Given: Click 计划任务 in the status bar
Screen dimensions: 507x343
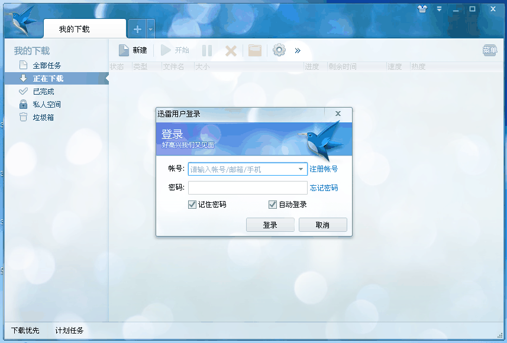Looking at the screenshot, I should click(x=70, y=331).
